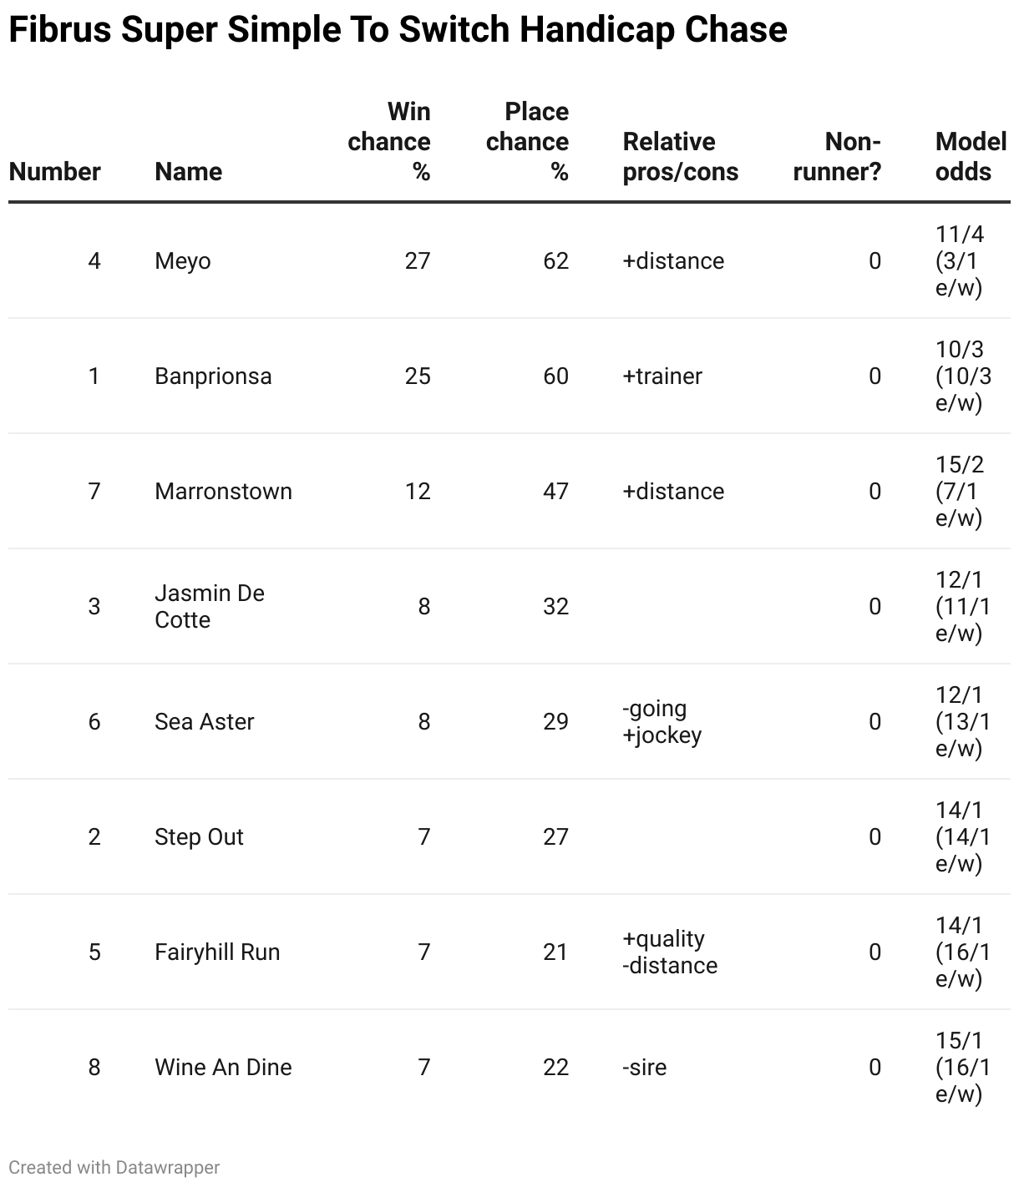Select the "Place chance %" column header
The height and width of the screenshot is (1187, 1019).
tap(528, 141)
